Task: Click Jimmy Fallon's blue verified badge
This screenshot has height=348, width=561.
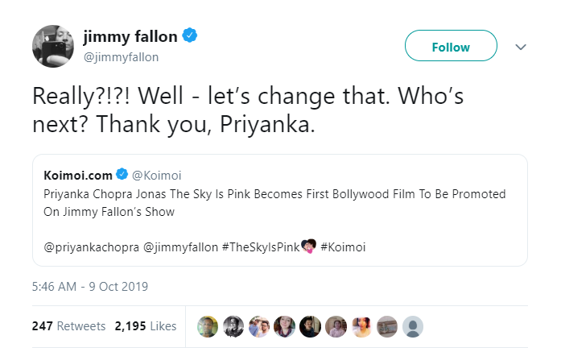Action: point(190,36)
